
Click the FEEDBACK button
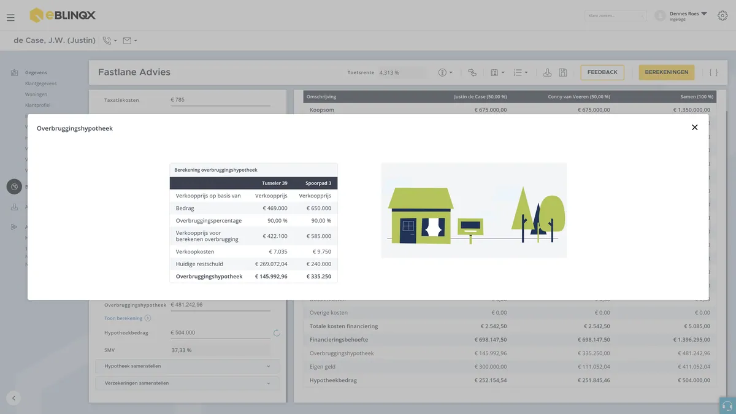pyautogui.click(x=602, y=72)
